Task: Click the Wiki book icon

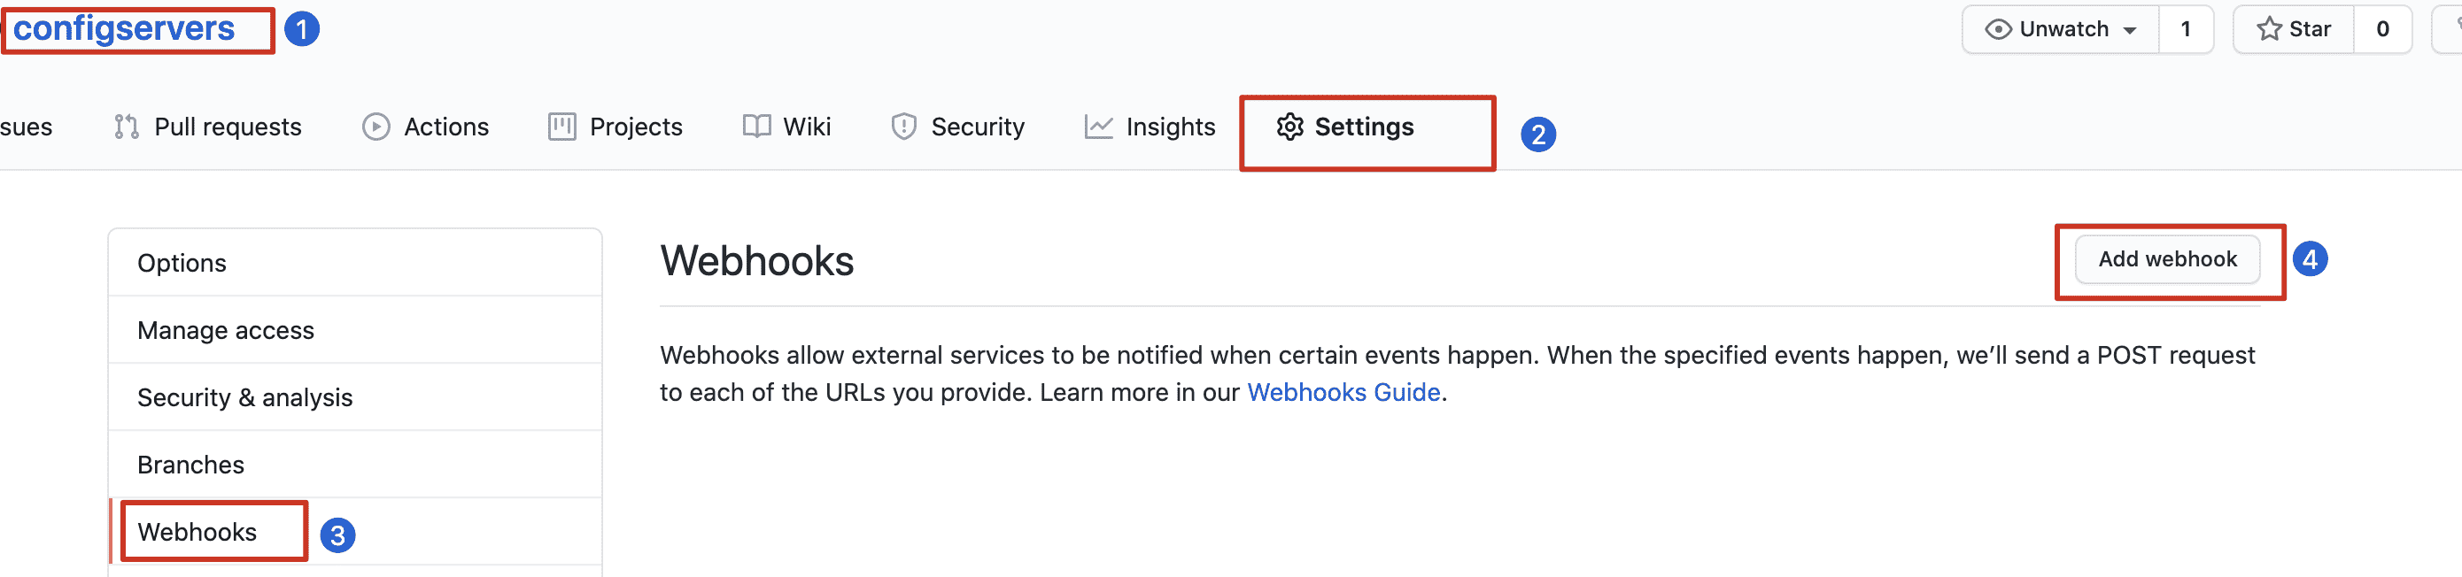Action: point(756,127)
